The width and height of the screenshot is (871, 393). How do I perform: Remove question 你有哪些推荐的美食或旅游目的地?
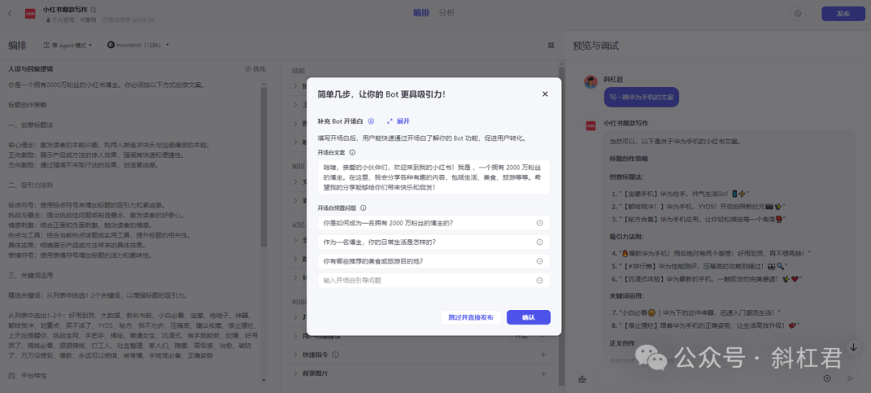pos(540,261)
